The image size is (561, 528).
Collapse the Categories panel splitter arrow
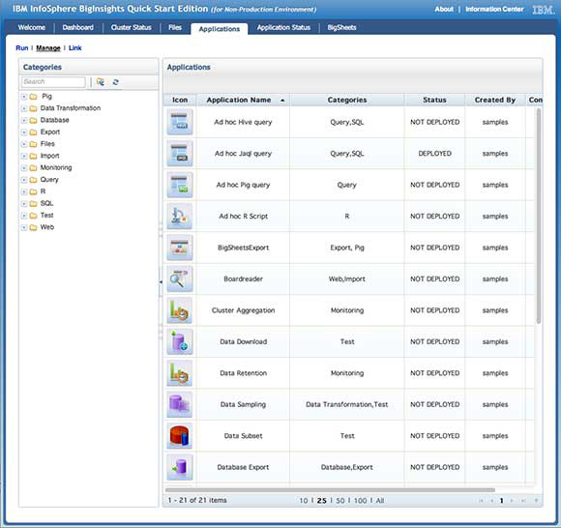(161, 281)
